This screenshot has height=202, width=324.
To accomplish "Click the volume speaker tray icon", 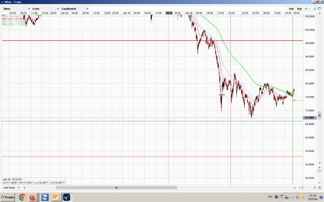I will tap(292, 197).
